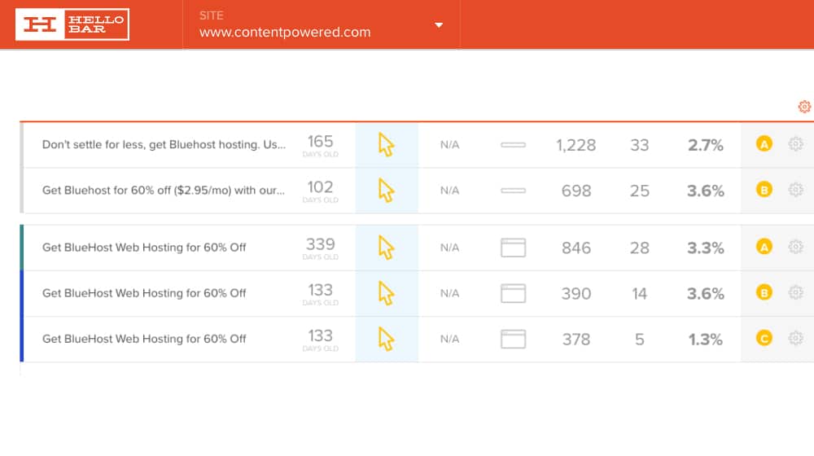The image size is (814, 456).
Task: Click the 378 views count
Action: pyautogui.click(x=575, y=340)
